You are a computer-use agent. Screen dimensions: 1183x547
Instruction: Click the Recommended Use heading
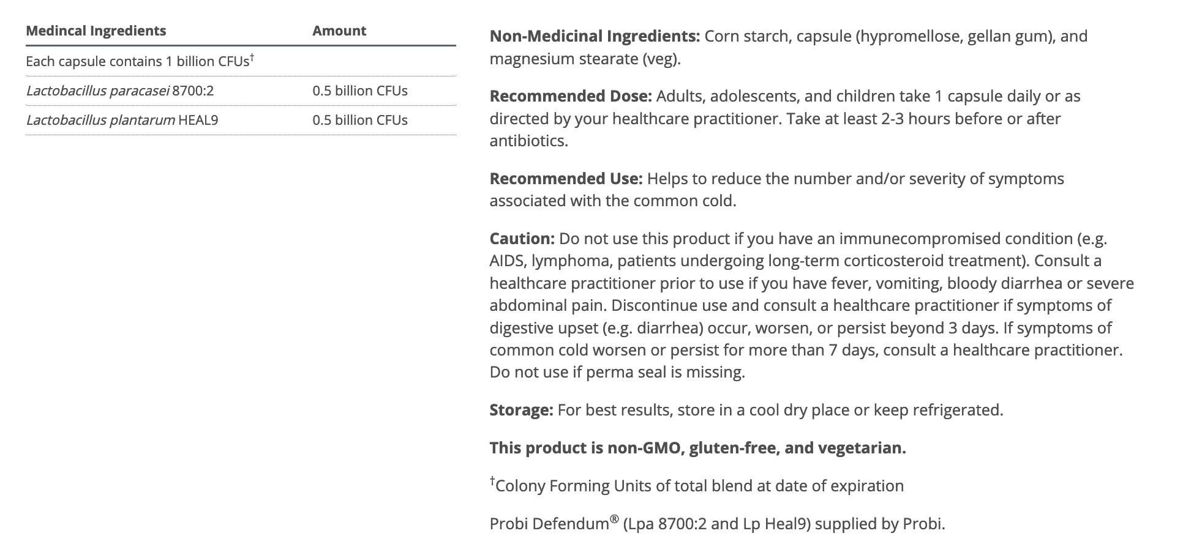pyautogui.click(x=565, y=179)
